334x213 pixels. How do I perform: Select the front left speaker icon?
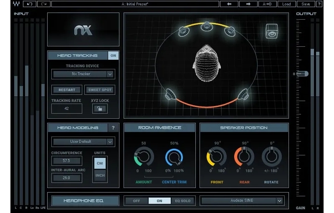click(x=184, y=31)
